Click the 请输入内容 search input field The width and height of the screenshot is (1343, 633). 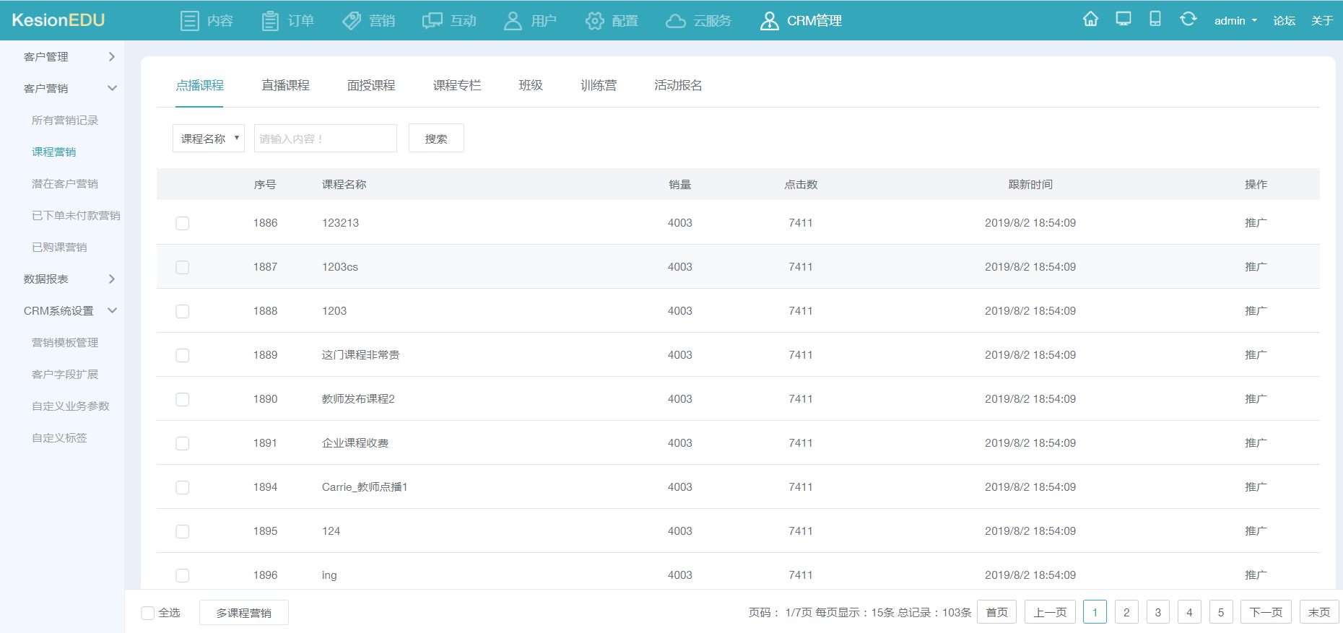pos(326,138)
